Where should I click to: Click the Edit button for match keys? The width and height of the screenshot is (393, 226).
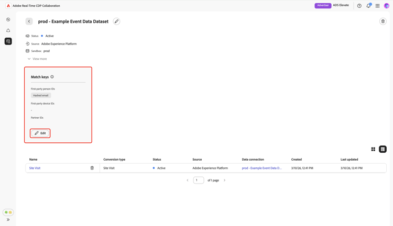[x=40, y=133]
